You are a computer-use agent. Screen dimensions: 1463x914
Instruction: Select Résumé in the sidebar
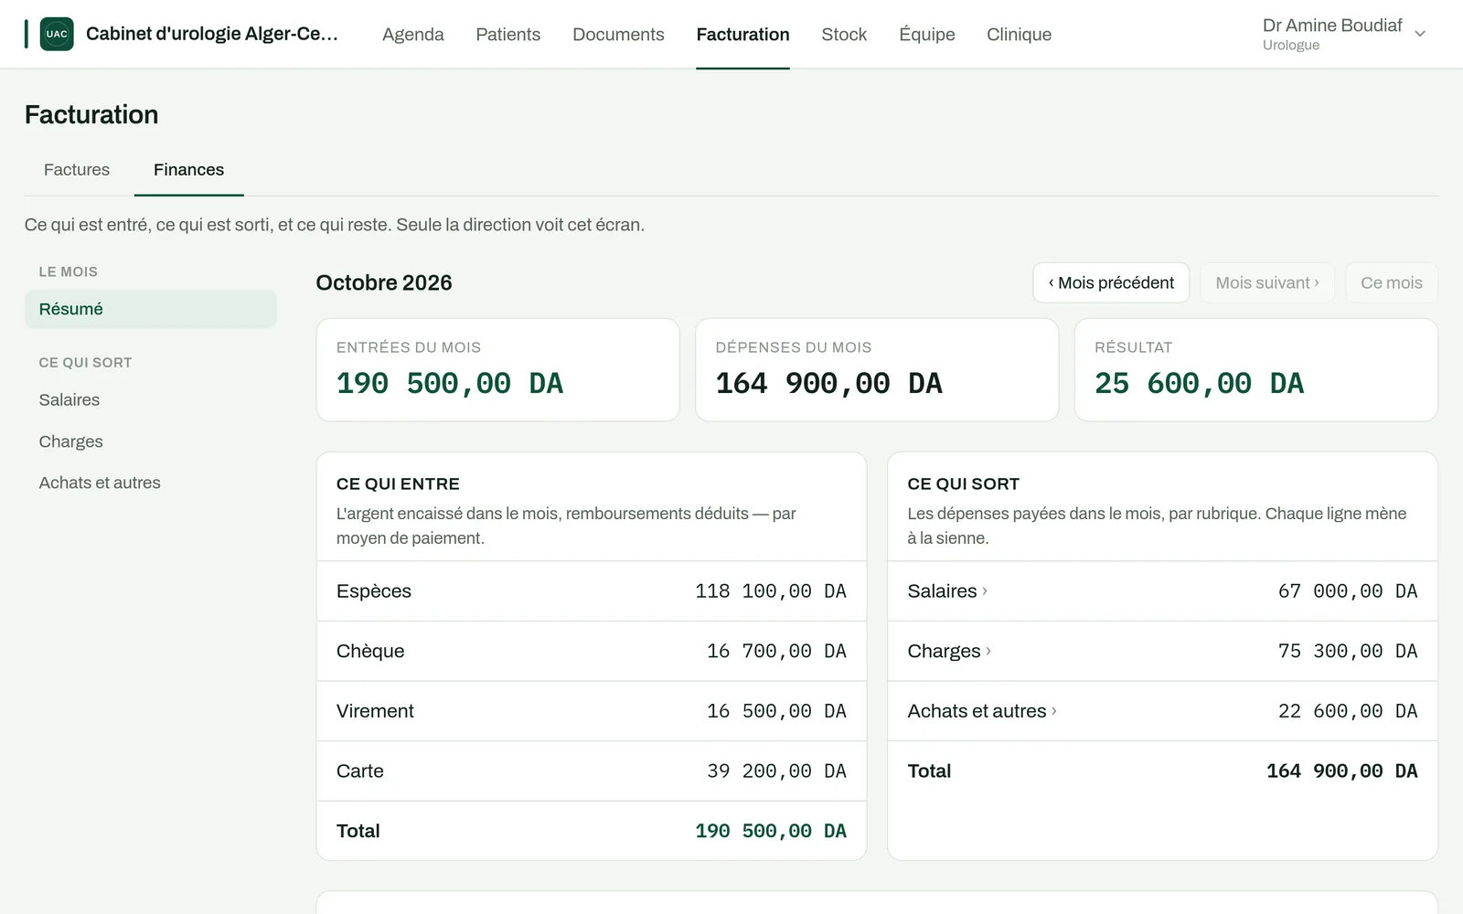pos(151,309)
